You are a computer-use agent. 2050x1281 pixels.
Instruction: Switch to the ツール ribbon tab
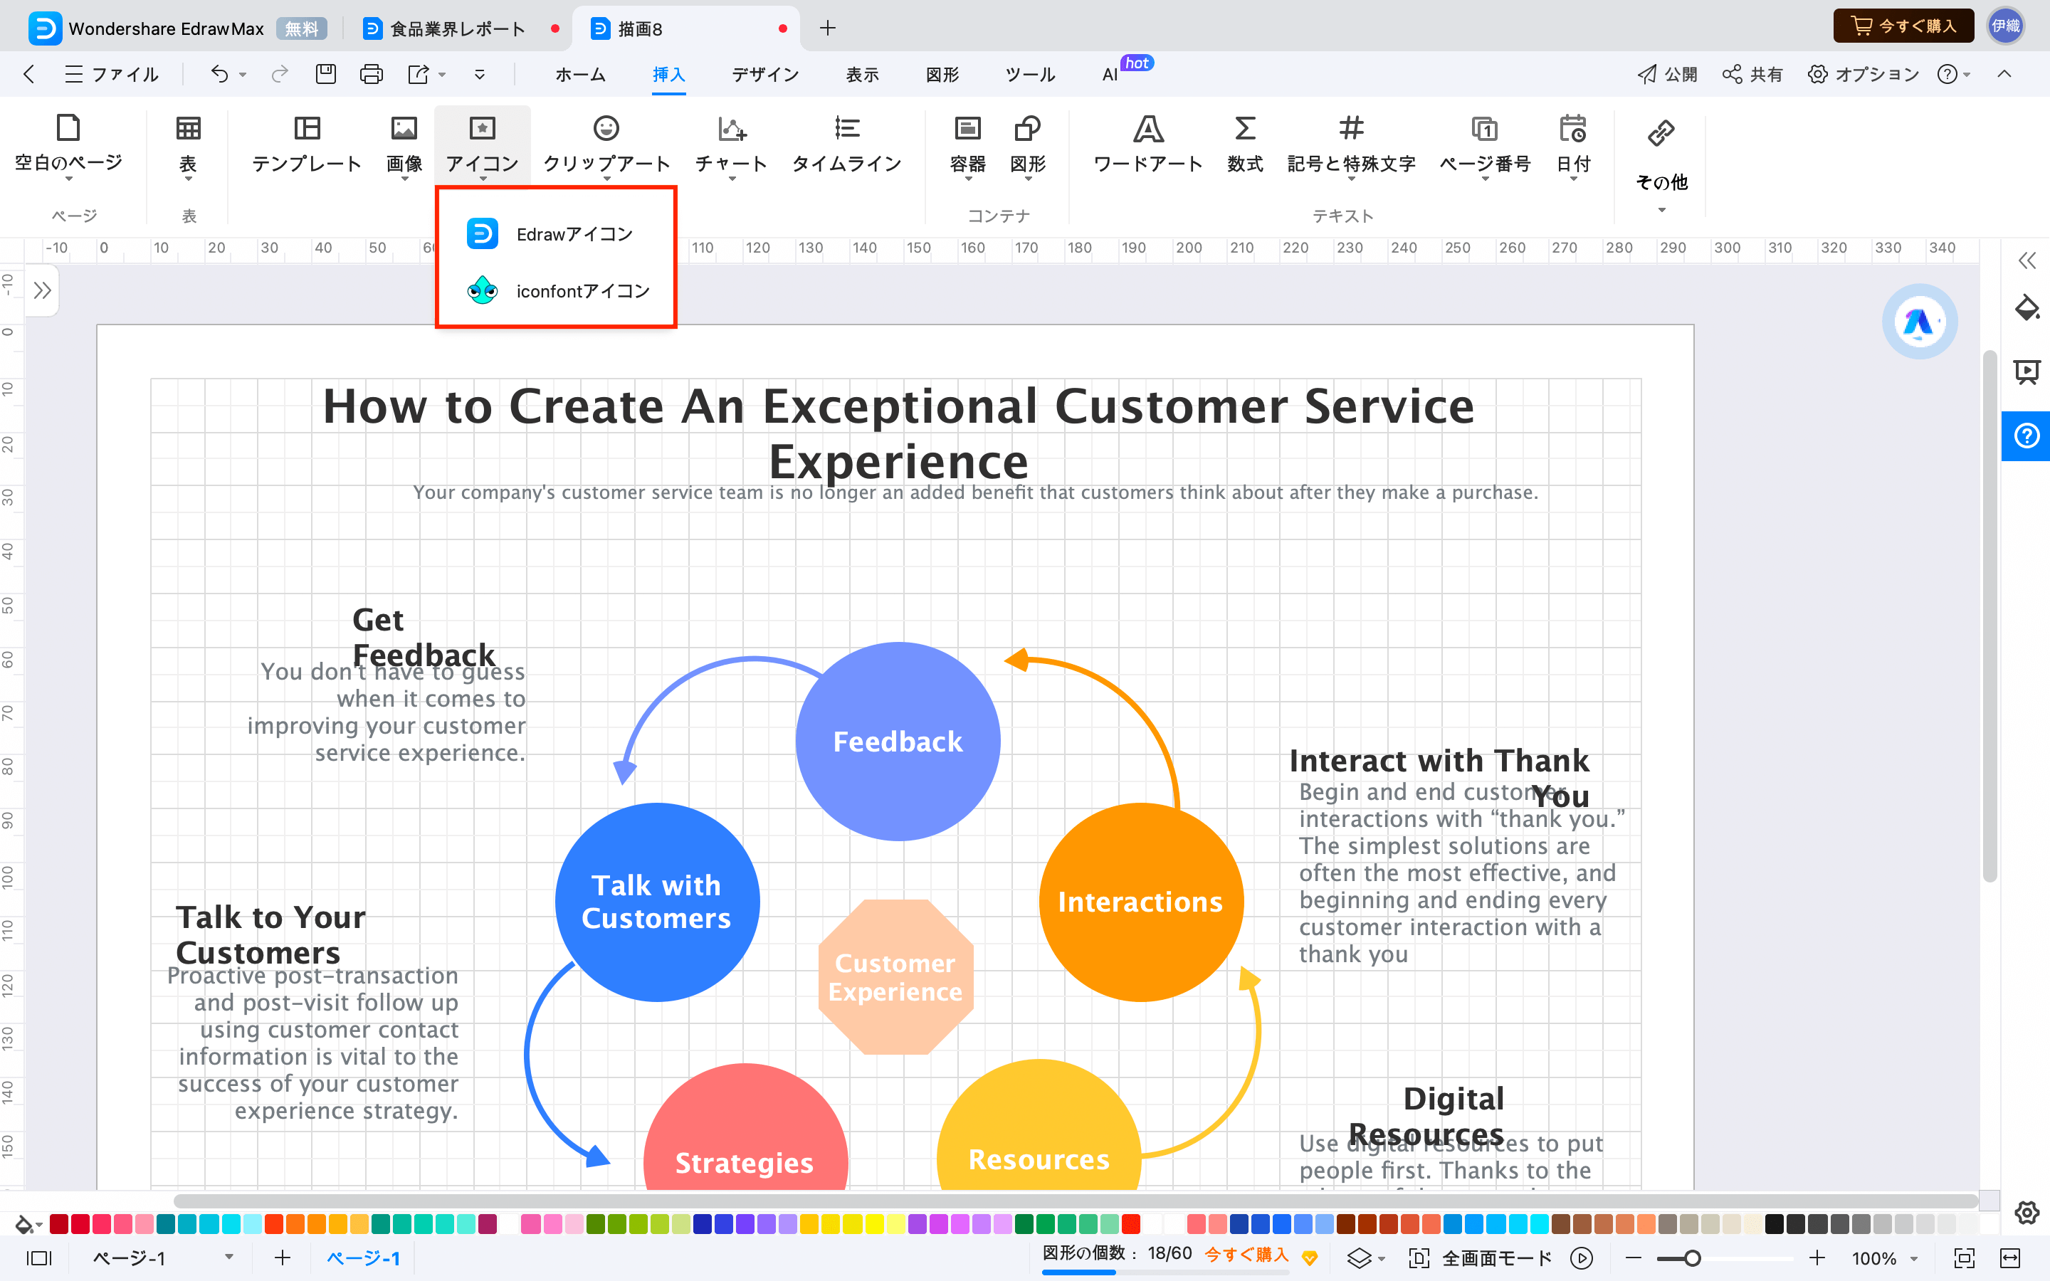1030,75
